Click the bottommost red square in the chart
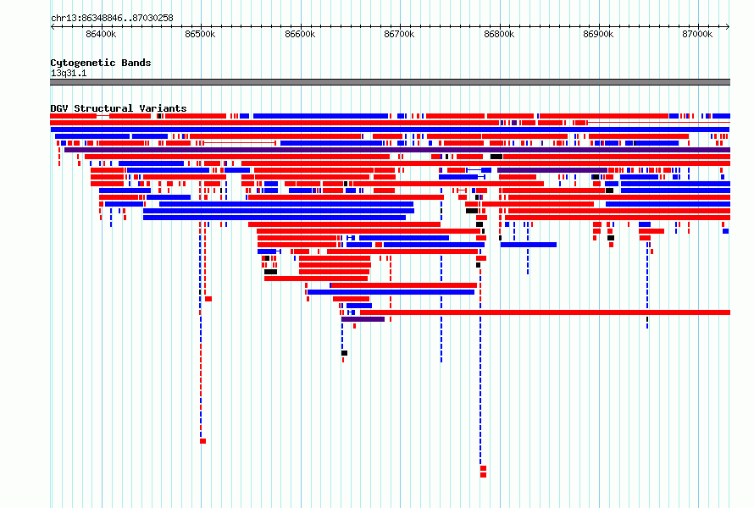Screen dimensions: 754x508 483,475
